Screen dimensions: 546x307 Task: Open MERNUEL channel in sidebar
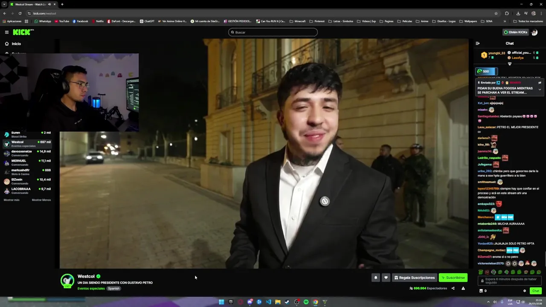click(27, 162)
